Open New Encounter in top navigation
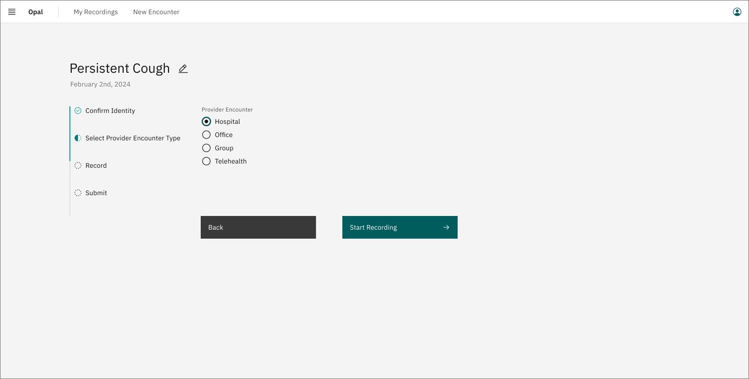This screenshot has width=749, height=379. (156, 12)
